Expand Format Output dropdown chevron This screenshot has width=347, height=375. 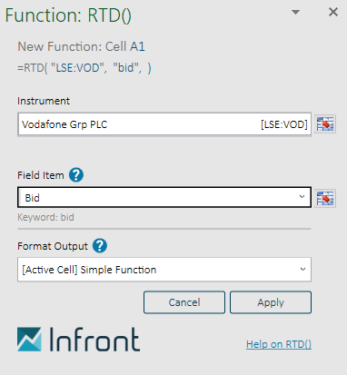coord(302,269)
